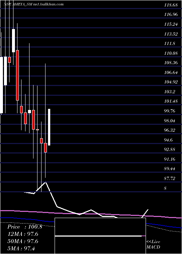Click the 99.76 price axis label
This screenshot has width=182, height=254.
[x=170, y=111]
